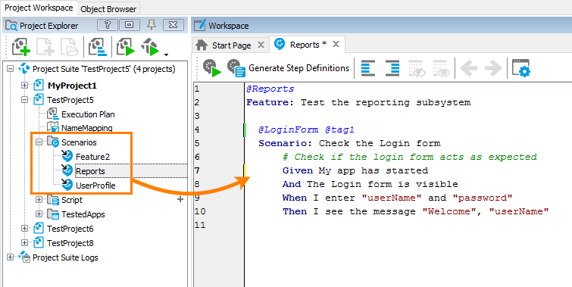Viewport: 572px width, 287px height.
Task: Select the UserProfile scenario item
Action: click(95, 186)
